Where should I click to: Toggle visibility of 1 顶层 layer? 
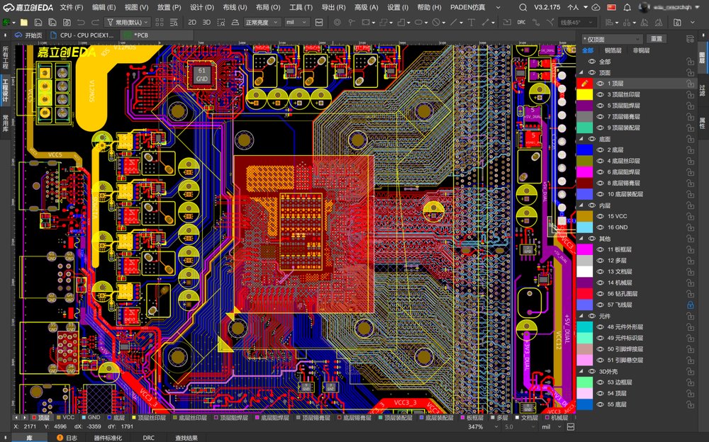coord(600,84)
